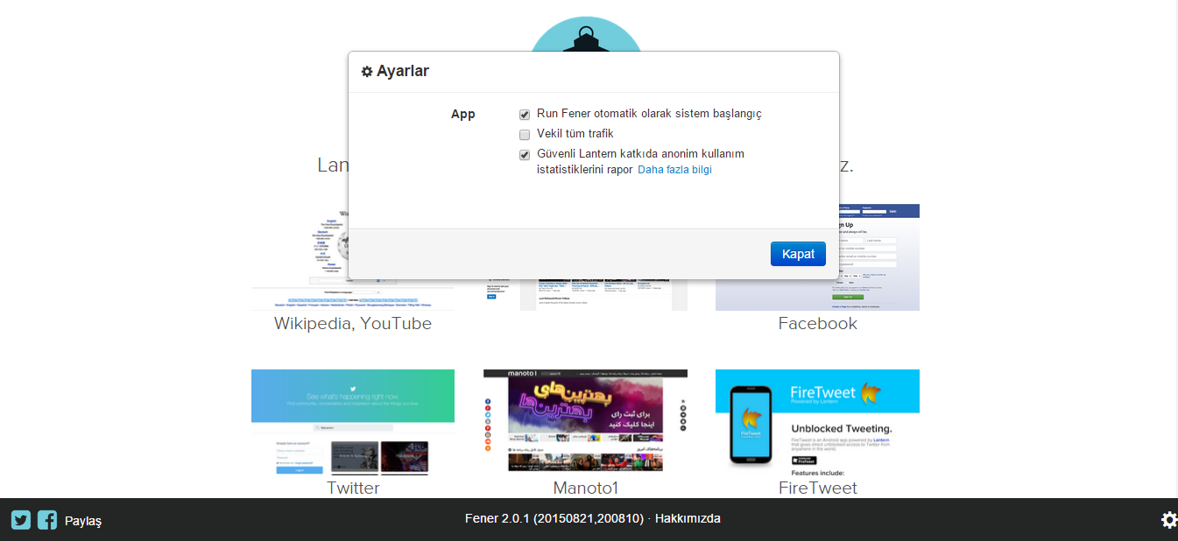Click the "App" section label
This screenshot has height=541, width=1178.
pyautogui.click(x=463, y=114)
